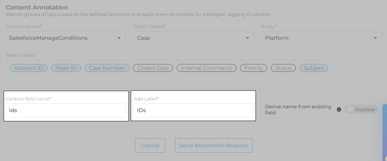Click the Add Label input field

(193, 111)
